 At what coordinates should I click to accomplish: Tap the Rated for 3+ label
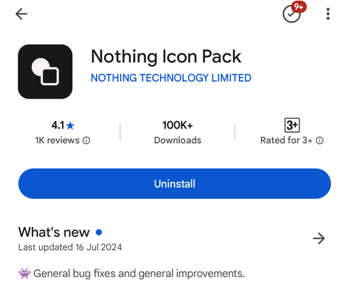click(x=286, y=140)
